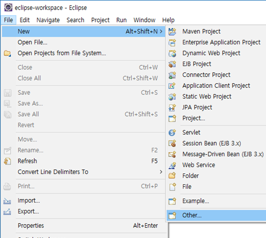
Task: Expand the New submenu arrow
Action: coord(161,31)
